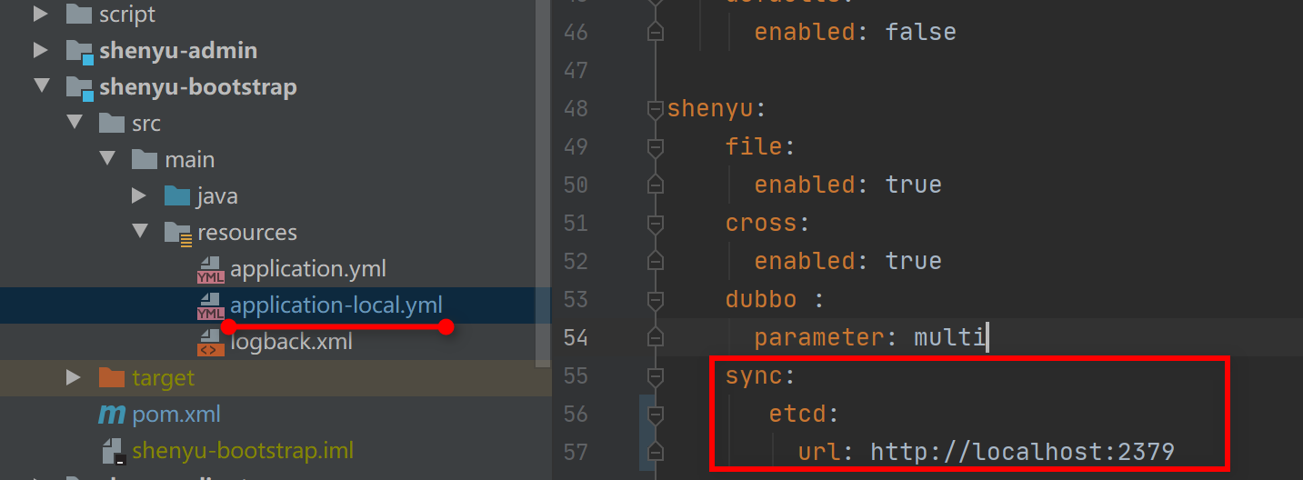Image resolution: width=1303 pixels, height=480 pixels.
Task: Fold the dubbo block at line 53
Action: [x=654, y=299]
